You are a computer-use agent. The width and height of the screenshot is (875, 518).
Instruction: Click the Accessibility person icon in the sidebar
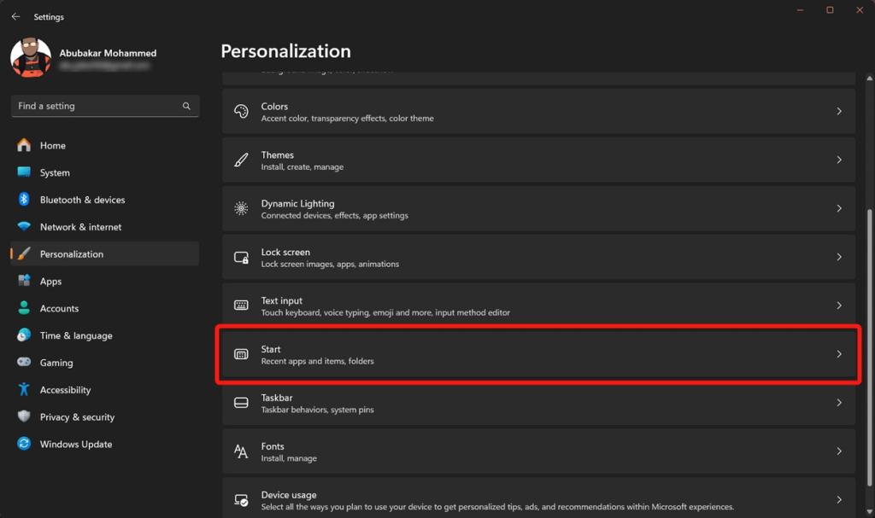(x=24, y=389)
